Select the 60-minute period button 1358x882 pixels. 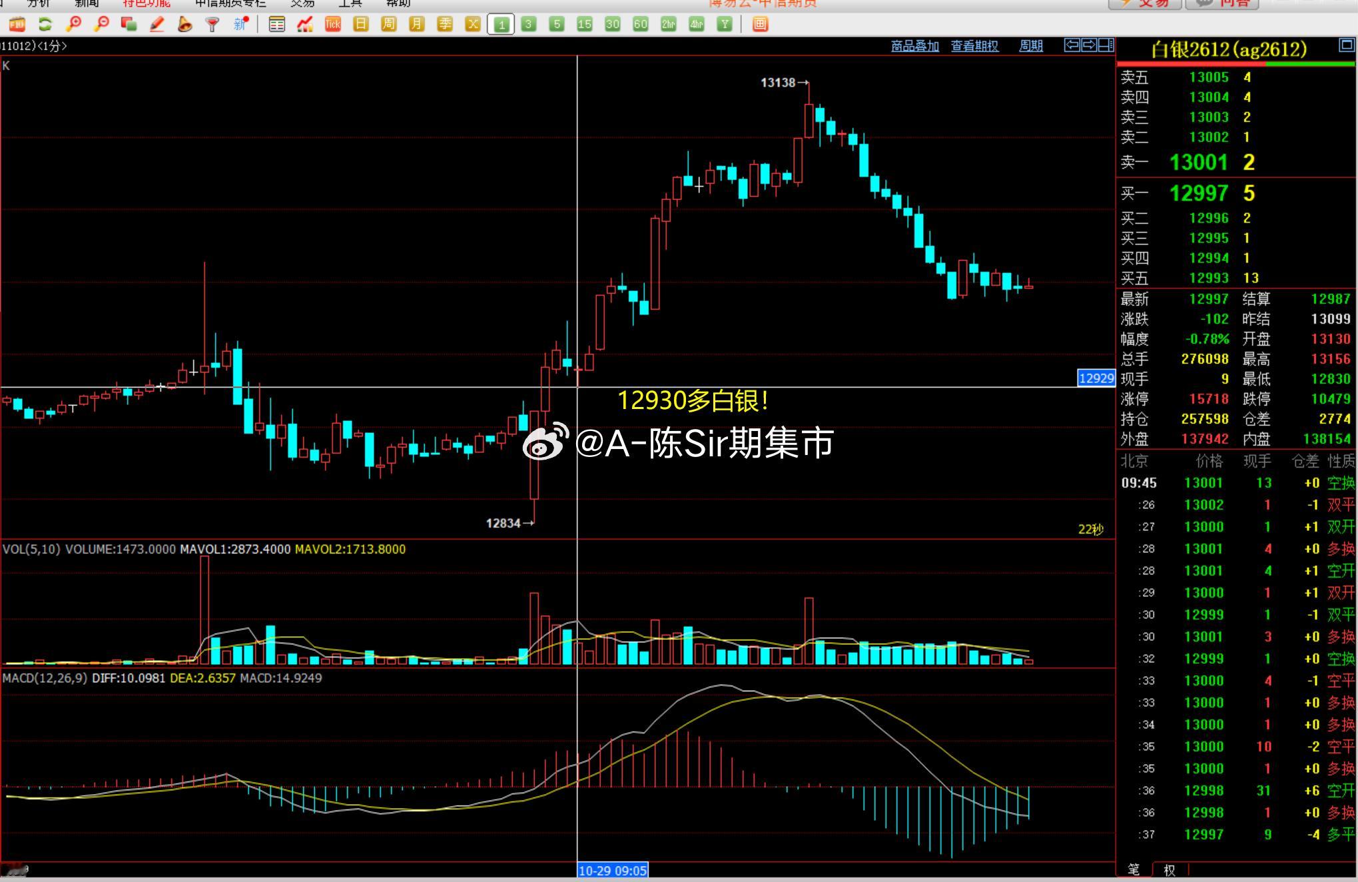640,25
